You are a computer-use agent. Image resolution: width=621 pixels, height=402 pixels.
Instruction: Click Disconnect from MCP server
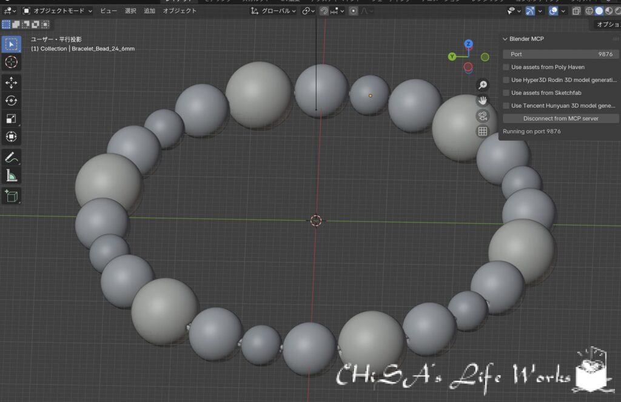tap(561, 118)
